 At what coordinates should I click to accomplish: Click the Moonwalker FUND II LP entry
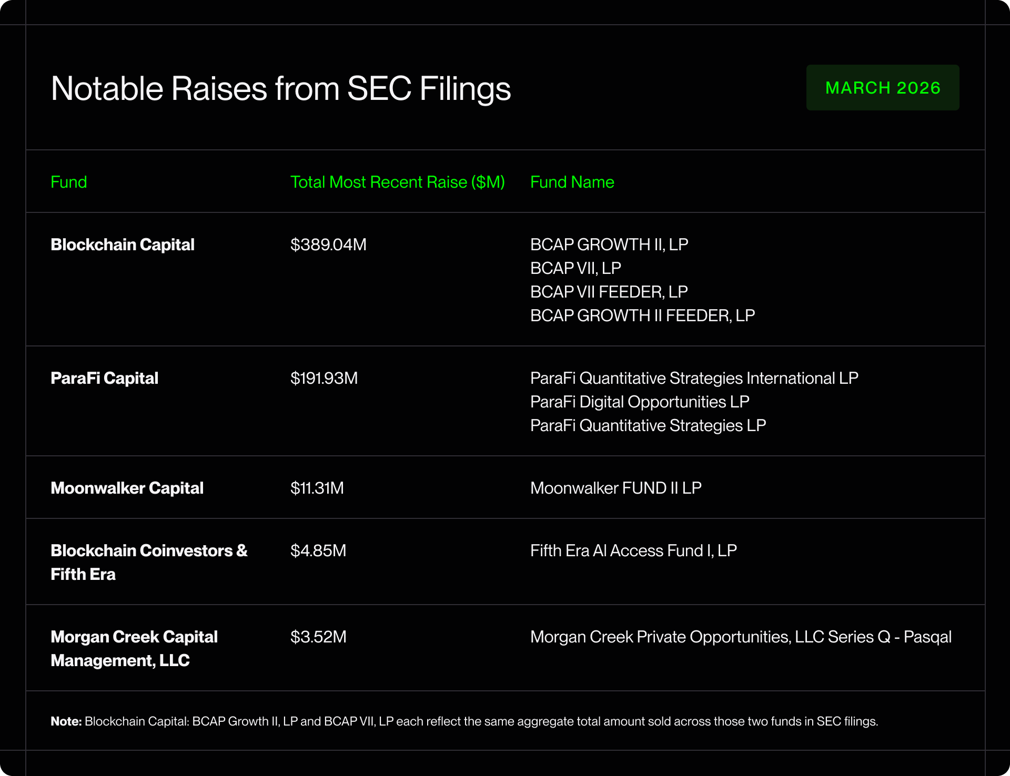(615, 488)
